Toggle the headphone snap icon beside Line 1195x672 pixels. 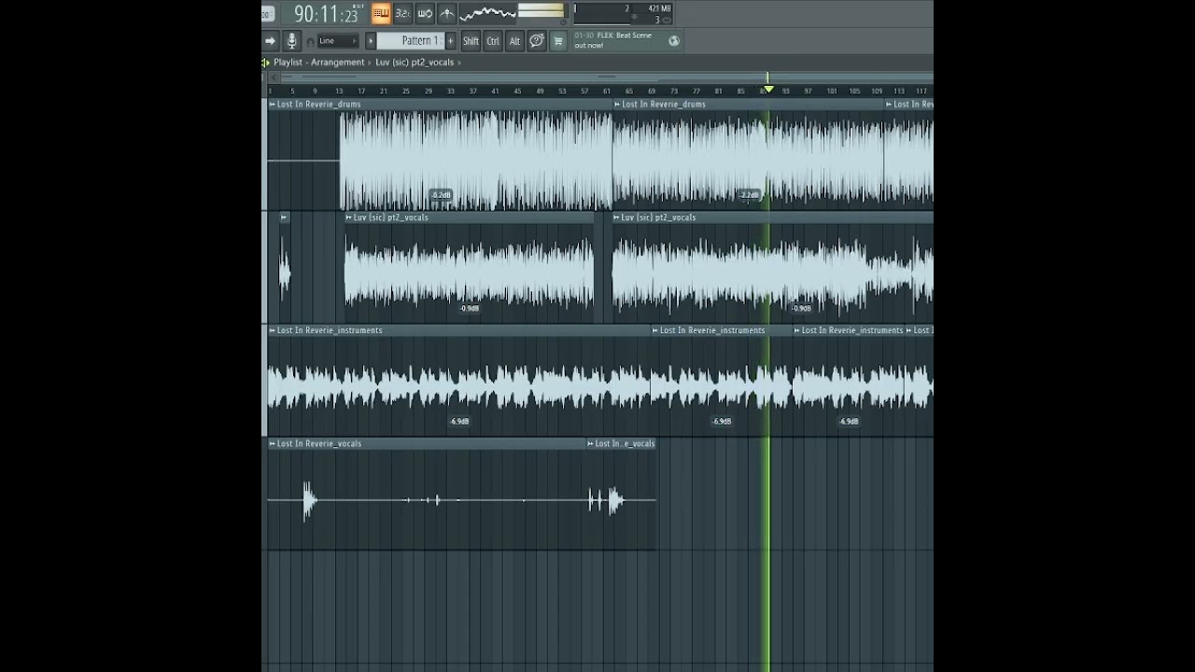311,42
